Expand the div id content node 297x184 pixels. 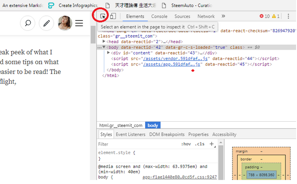click(x=108, y=53)
